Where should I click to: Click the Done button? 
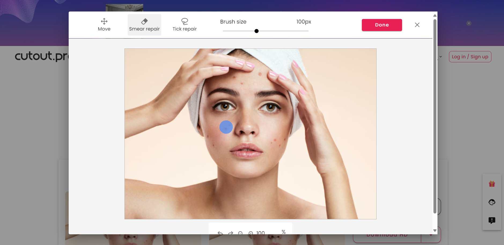pos(382,25)
